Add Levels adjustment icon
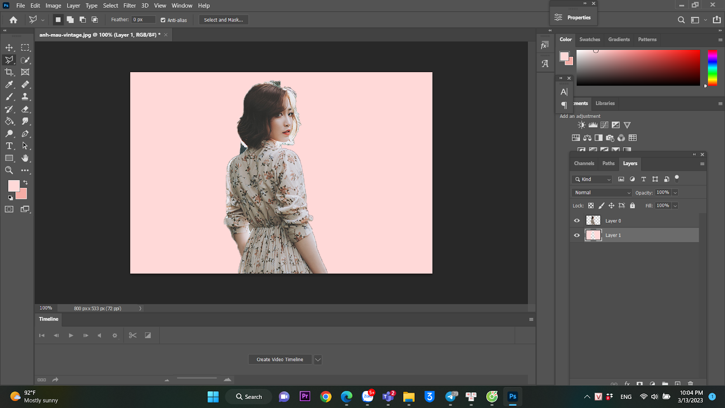This screenshot has height=408, width=725. click(x=593, y=125)
